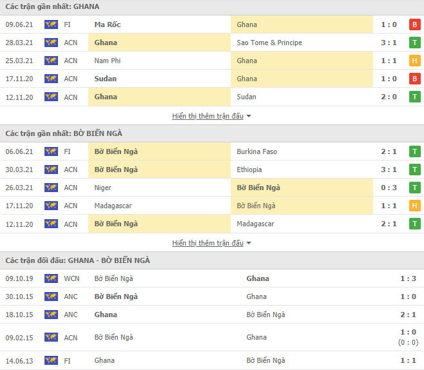
Task: Expand more matches under Bờ Biển Ngà section
Action: (x=207, y=243)
